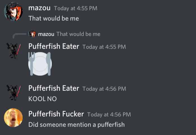Select the "Did someone mention a pufferfish" message

click(76, 124)
